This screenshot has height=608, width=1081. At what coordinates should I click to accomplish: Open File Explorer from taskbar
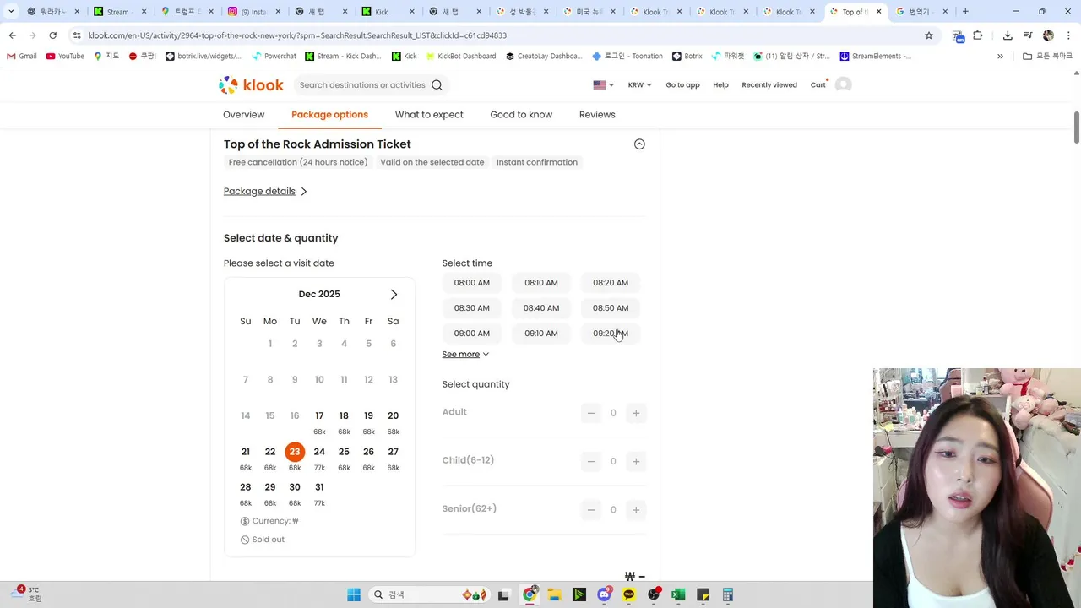tap(554, 594)
